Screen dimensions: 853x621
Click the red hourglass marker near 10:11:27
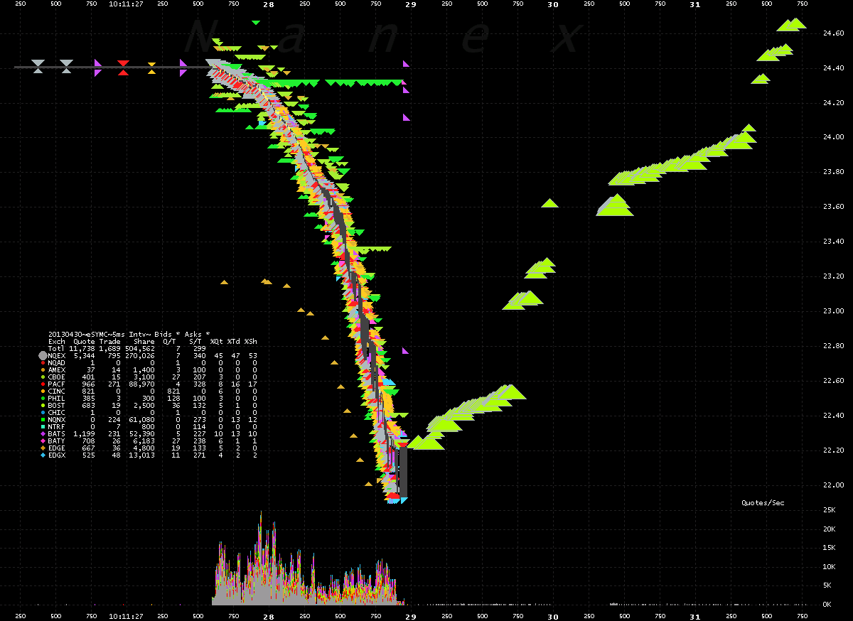[x=123, y=67]
